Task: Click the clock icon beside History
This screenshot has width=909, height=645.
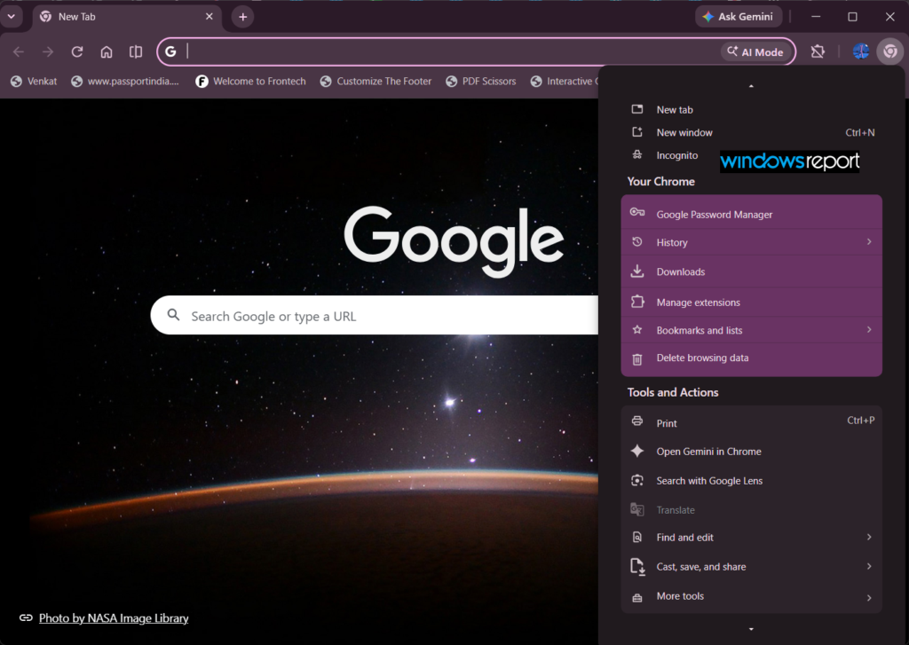Action: 637,241
